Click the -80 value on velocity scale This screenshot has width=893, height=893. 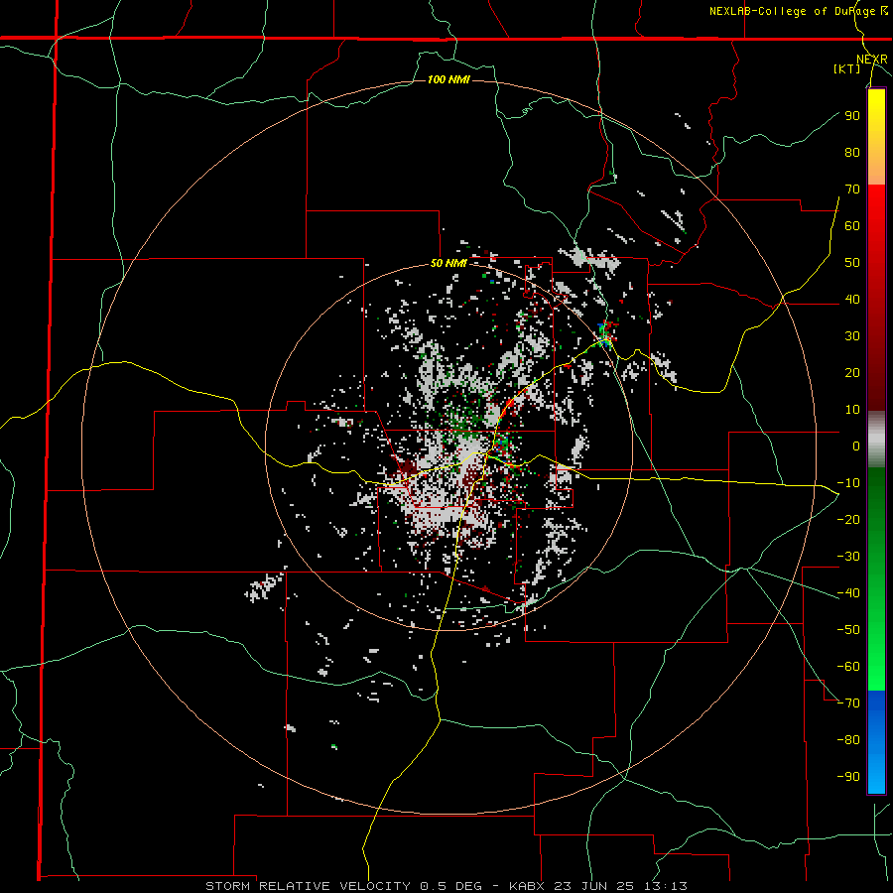pos(848,740)
